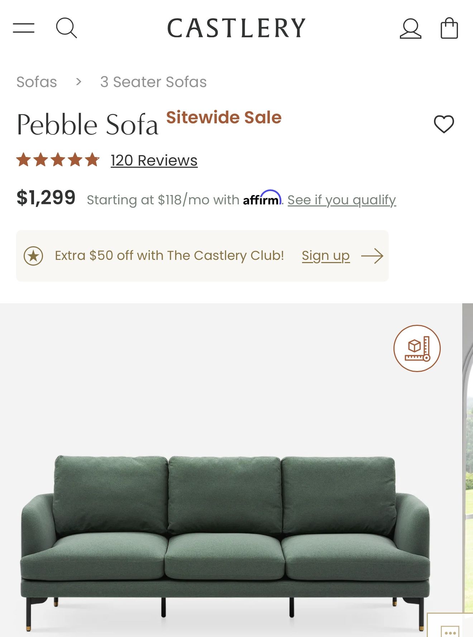This screenshot has height=637, width=473.
Task: Click the Sitewide Sale label
Action: (x=224, y=118)
